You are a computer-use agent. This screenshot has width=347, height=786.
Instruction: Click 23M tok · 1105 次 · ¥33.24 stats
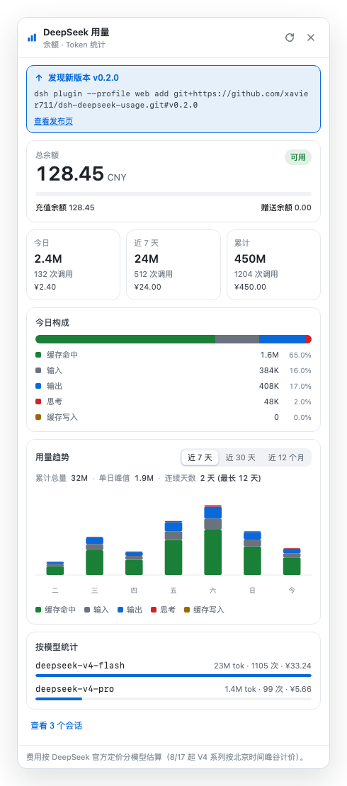coord(263,666)
